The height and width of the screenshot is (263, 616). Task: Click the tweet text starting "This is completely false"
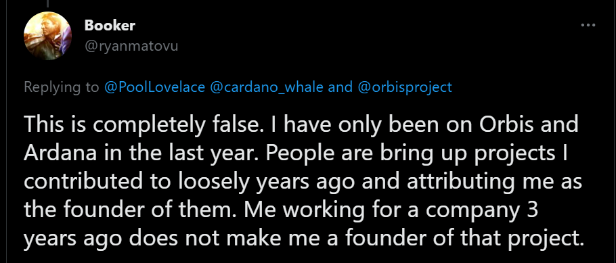click(x=303, y=182)
